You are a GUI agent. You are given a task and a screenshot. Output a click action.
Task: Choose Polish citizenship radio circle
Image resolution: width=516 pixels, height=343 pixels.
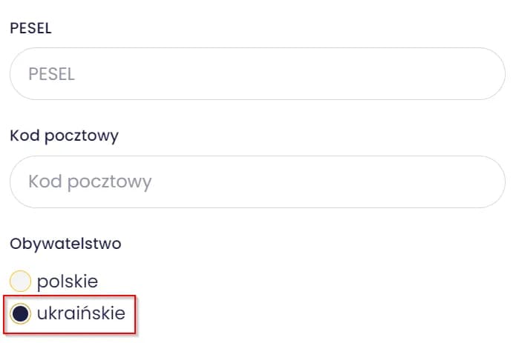pos(20,282)
